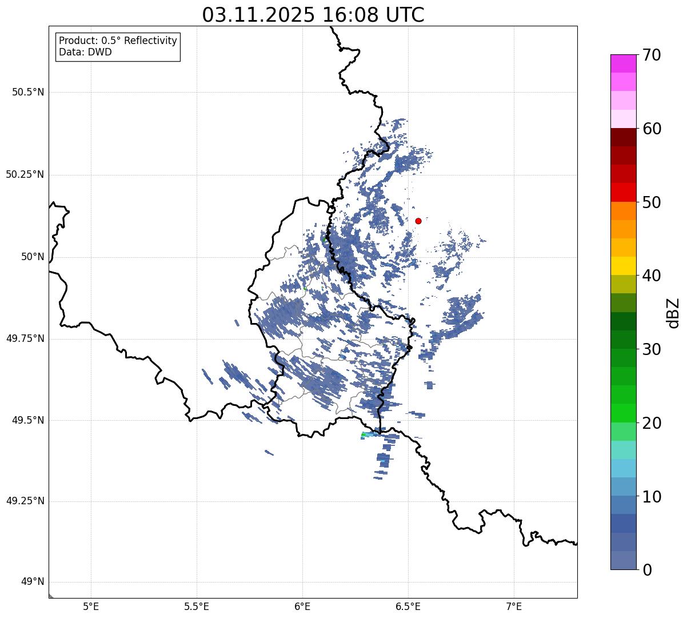Image resolution: width=687 pixels, height=618 pixels.
Task: Click the colorbar tick label 70
Action: [x=652, y=55]
